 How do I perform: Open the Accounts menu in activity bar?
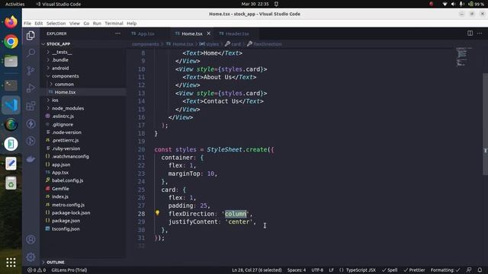[x=30, y=239]
